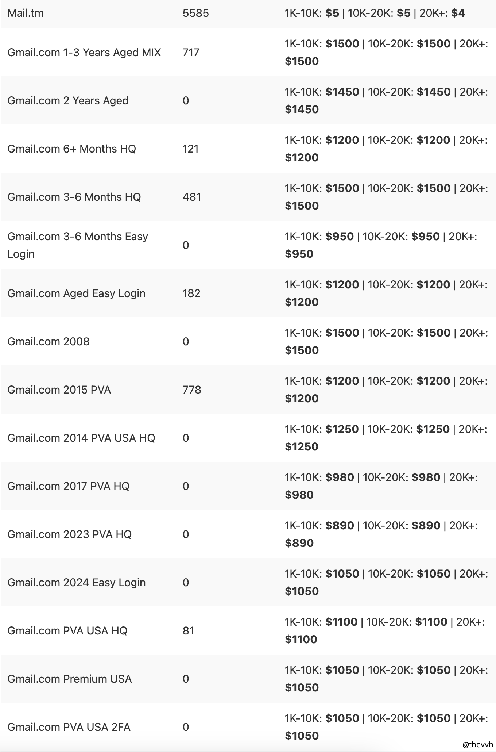Click the Mail.tm 20K+ price $4
Screen dimensions: 496x752
tap(458, 14)
